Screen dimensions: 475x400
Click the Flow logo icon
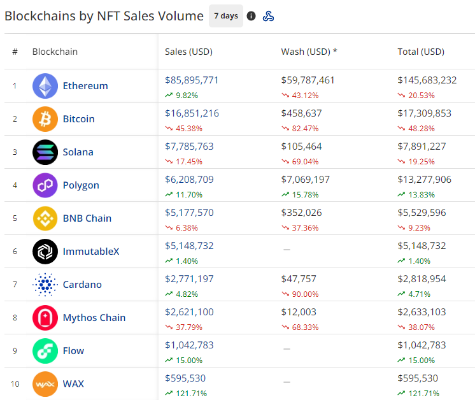pos(45,351)
